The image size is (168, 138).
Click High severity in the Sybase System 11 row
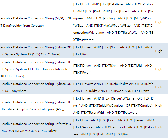click(x=161, y=69)
